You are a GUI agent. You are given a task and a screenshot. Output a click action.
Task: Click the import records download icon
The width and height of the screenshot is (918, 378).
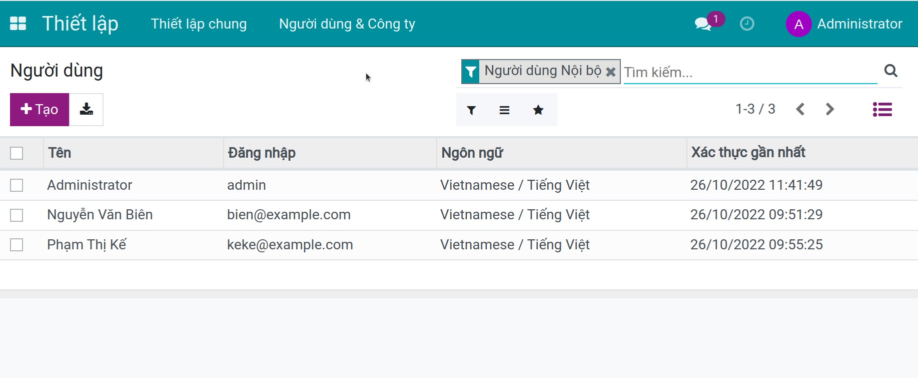pyautogui.click(x=87, y=109)
